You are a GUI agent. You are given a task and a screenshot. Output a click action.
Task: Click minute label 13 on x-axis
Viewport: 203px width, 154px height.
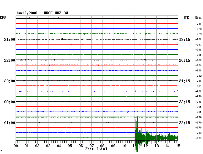pyautogui.click(x=156, y=146)
